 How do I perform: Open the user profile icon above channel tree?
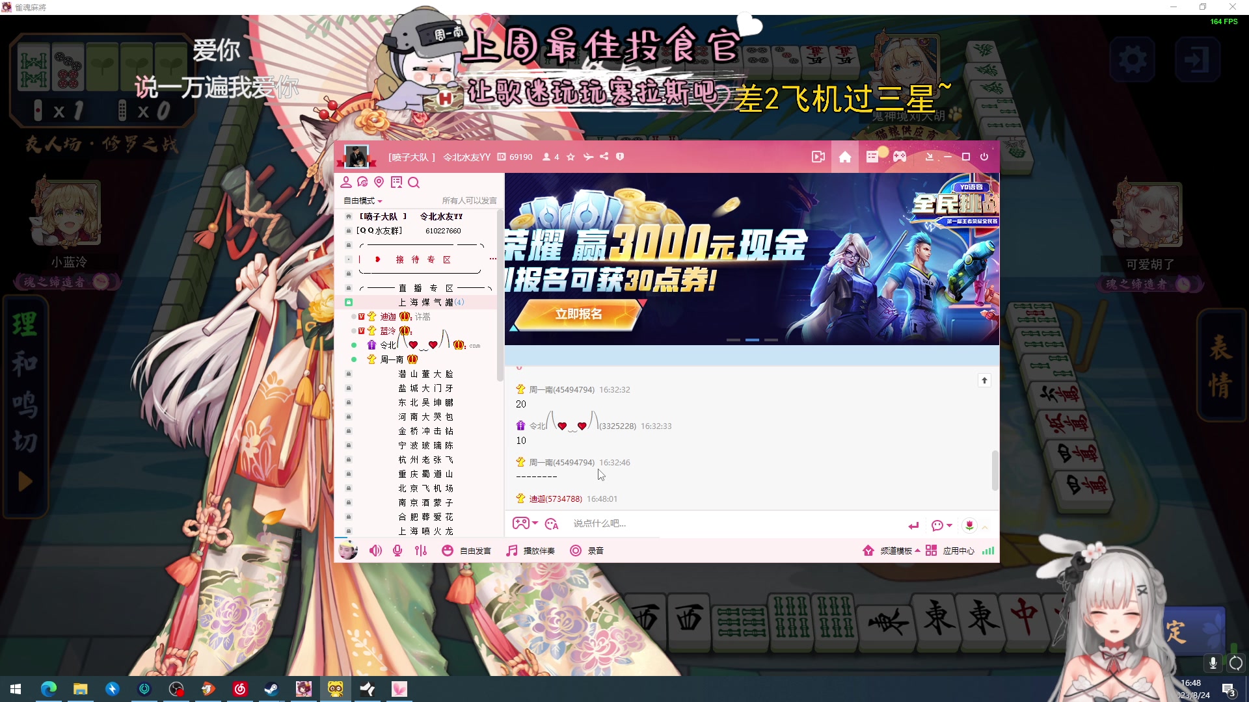coord(346,182)
